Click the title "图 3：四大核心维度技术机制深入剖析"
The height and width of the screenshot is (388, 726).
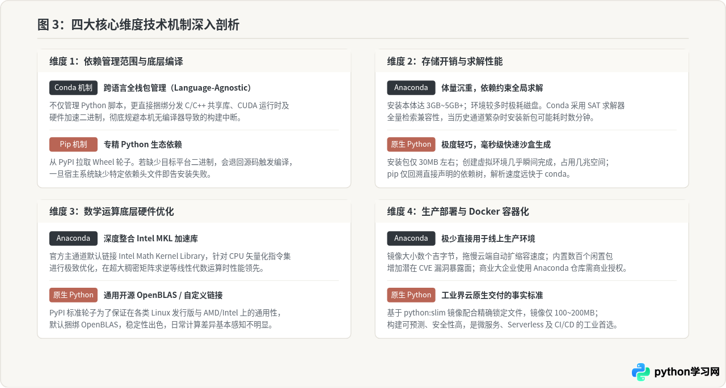(x=138, y=24)
